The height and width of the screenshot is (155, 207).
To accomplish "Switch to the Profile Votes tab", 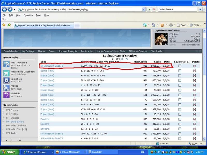I will 87,51.
